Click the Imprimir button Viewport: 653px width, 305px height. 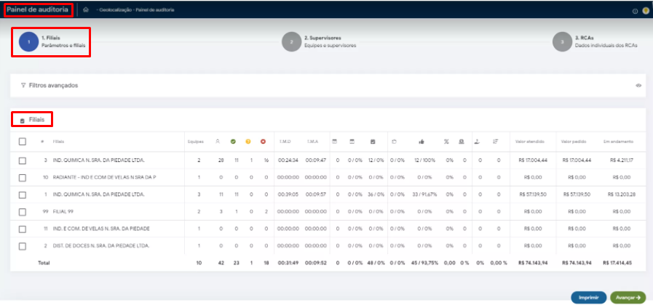coord(588,297)
